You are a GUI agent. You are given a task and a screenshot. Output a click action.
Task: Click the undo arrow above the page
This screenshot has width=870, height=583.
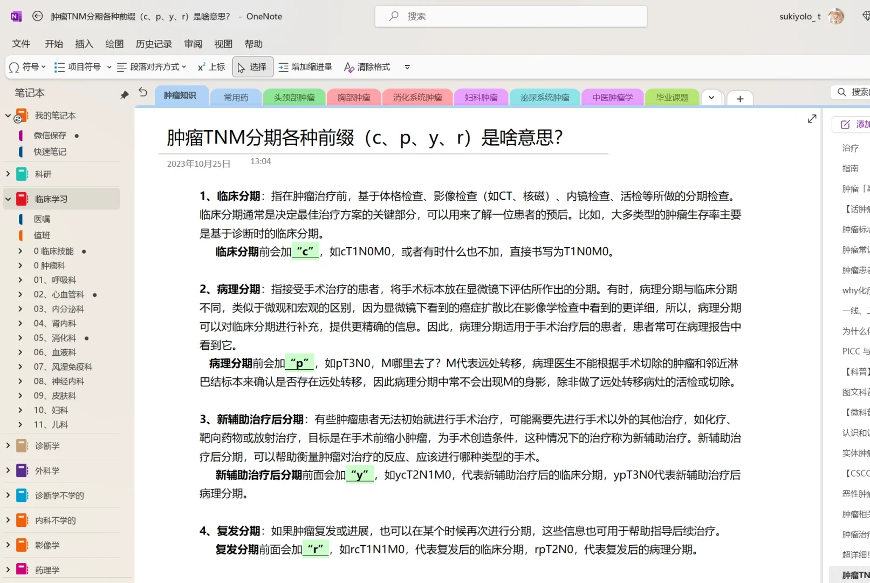[142, 93]
